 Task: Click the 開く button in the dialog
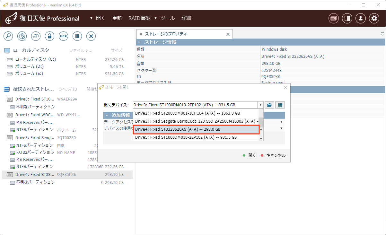pyautogui.click(x=249, y=155)
